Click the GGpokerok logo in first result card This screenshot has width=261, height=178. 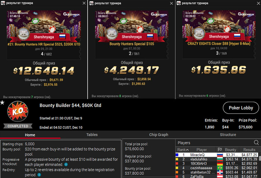[72, 14]
